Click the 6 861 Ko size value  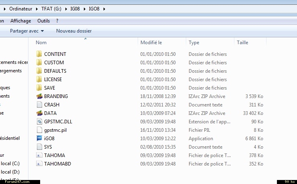[x=254, y=139]
